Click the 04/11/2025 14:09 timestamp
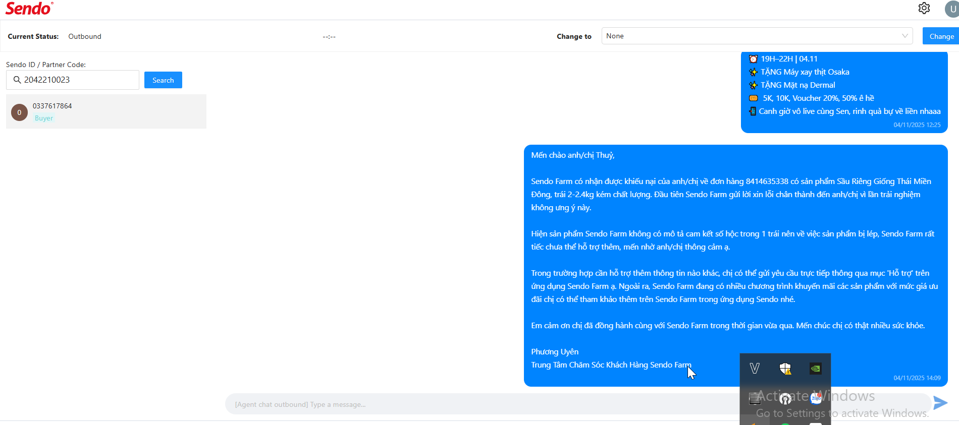This screenshot has width=959, height=425. (917, 378)
